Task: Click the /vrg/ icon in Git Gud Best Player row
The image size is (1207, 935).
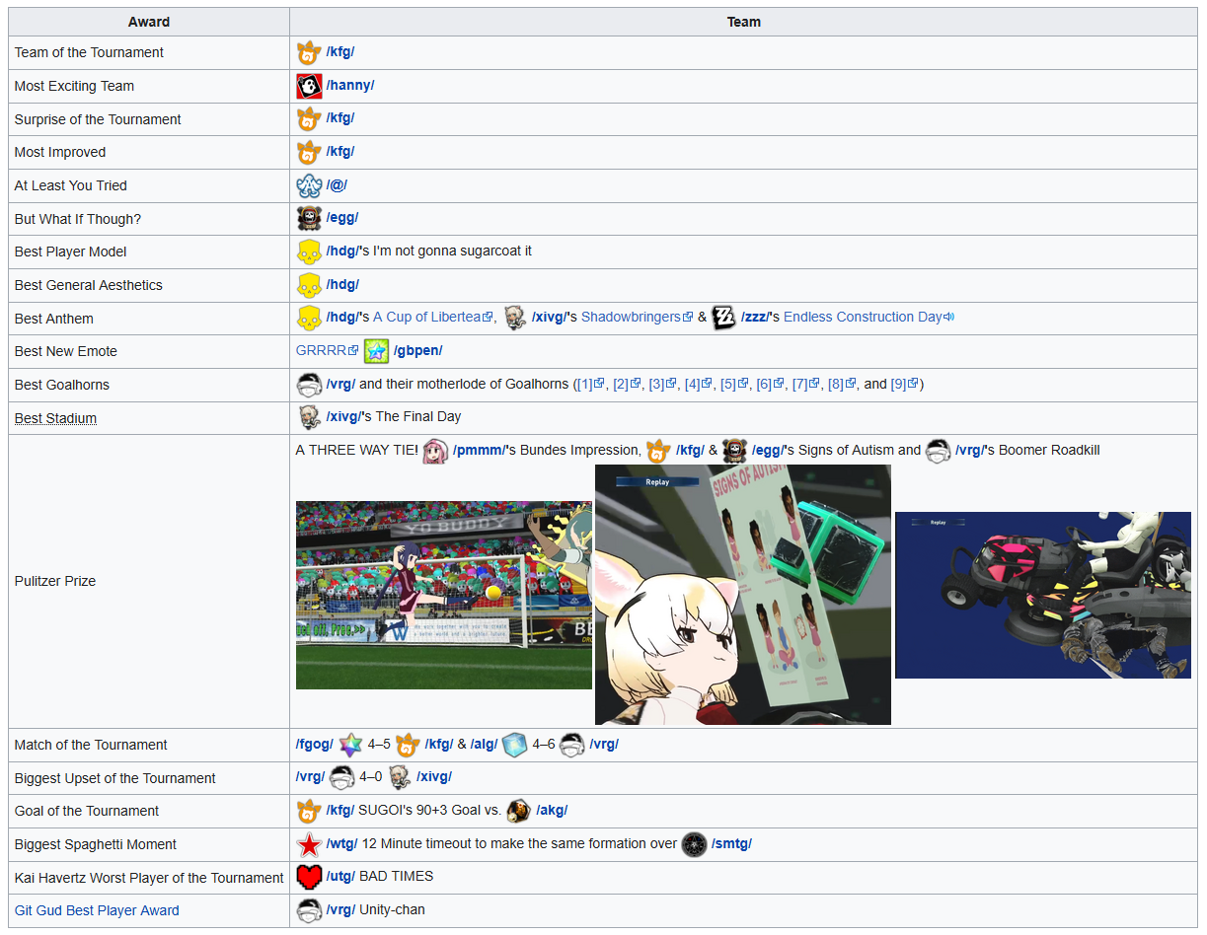Action: (309, 910)
